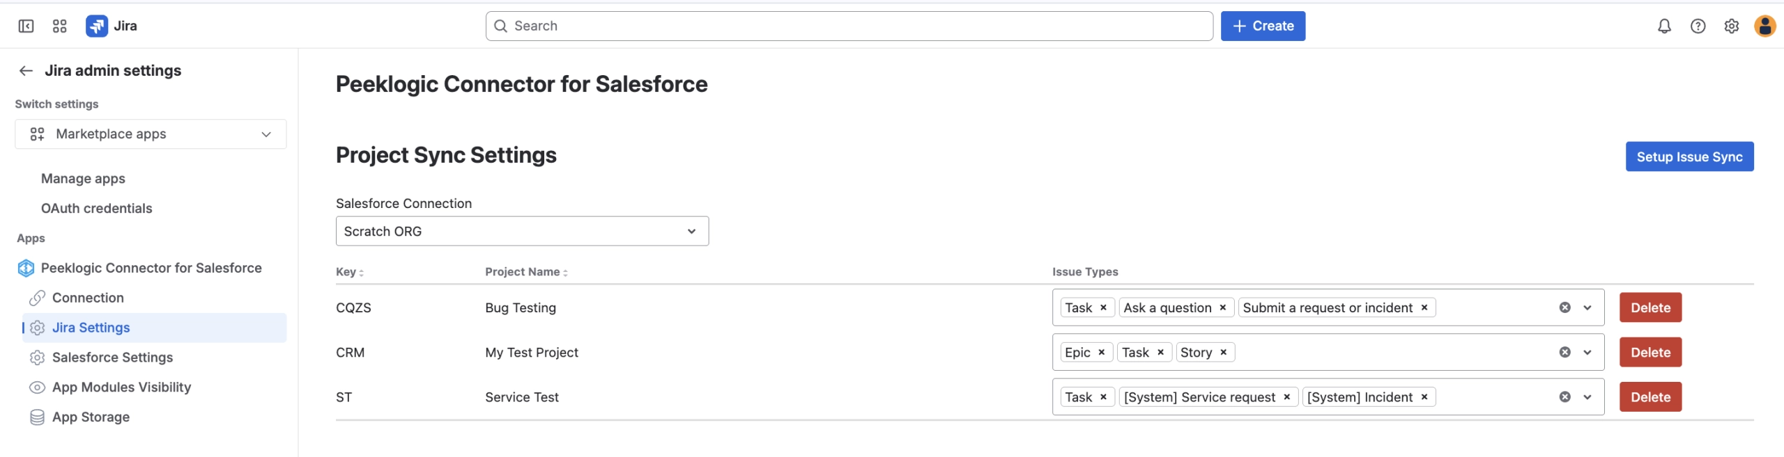Click the Bug Testing project name
The width and height of the screenshot is (1784, 457).
click(521, 308)
